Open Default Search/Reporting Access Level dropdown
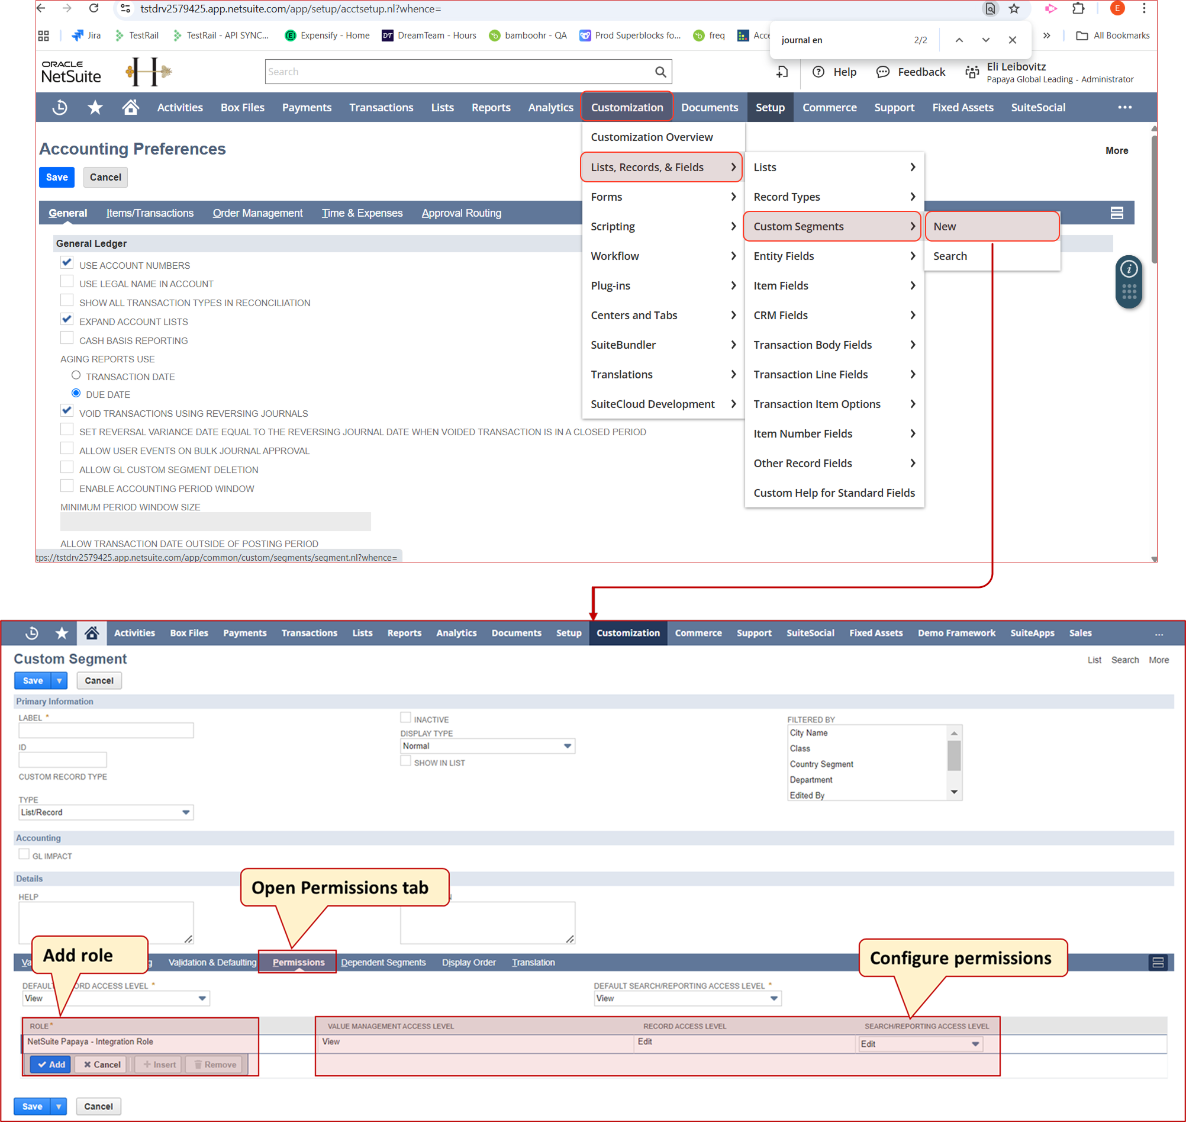Image resolution: width=1186 pixels, height=1122 pixels. coord(688,998)
